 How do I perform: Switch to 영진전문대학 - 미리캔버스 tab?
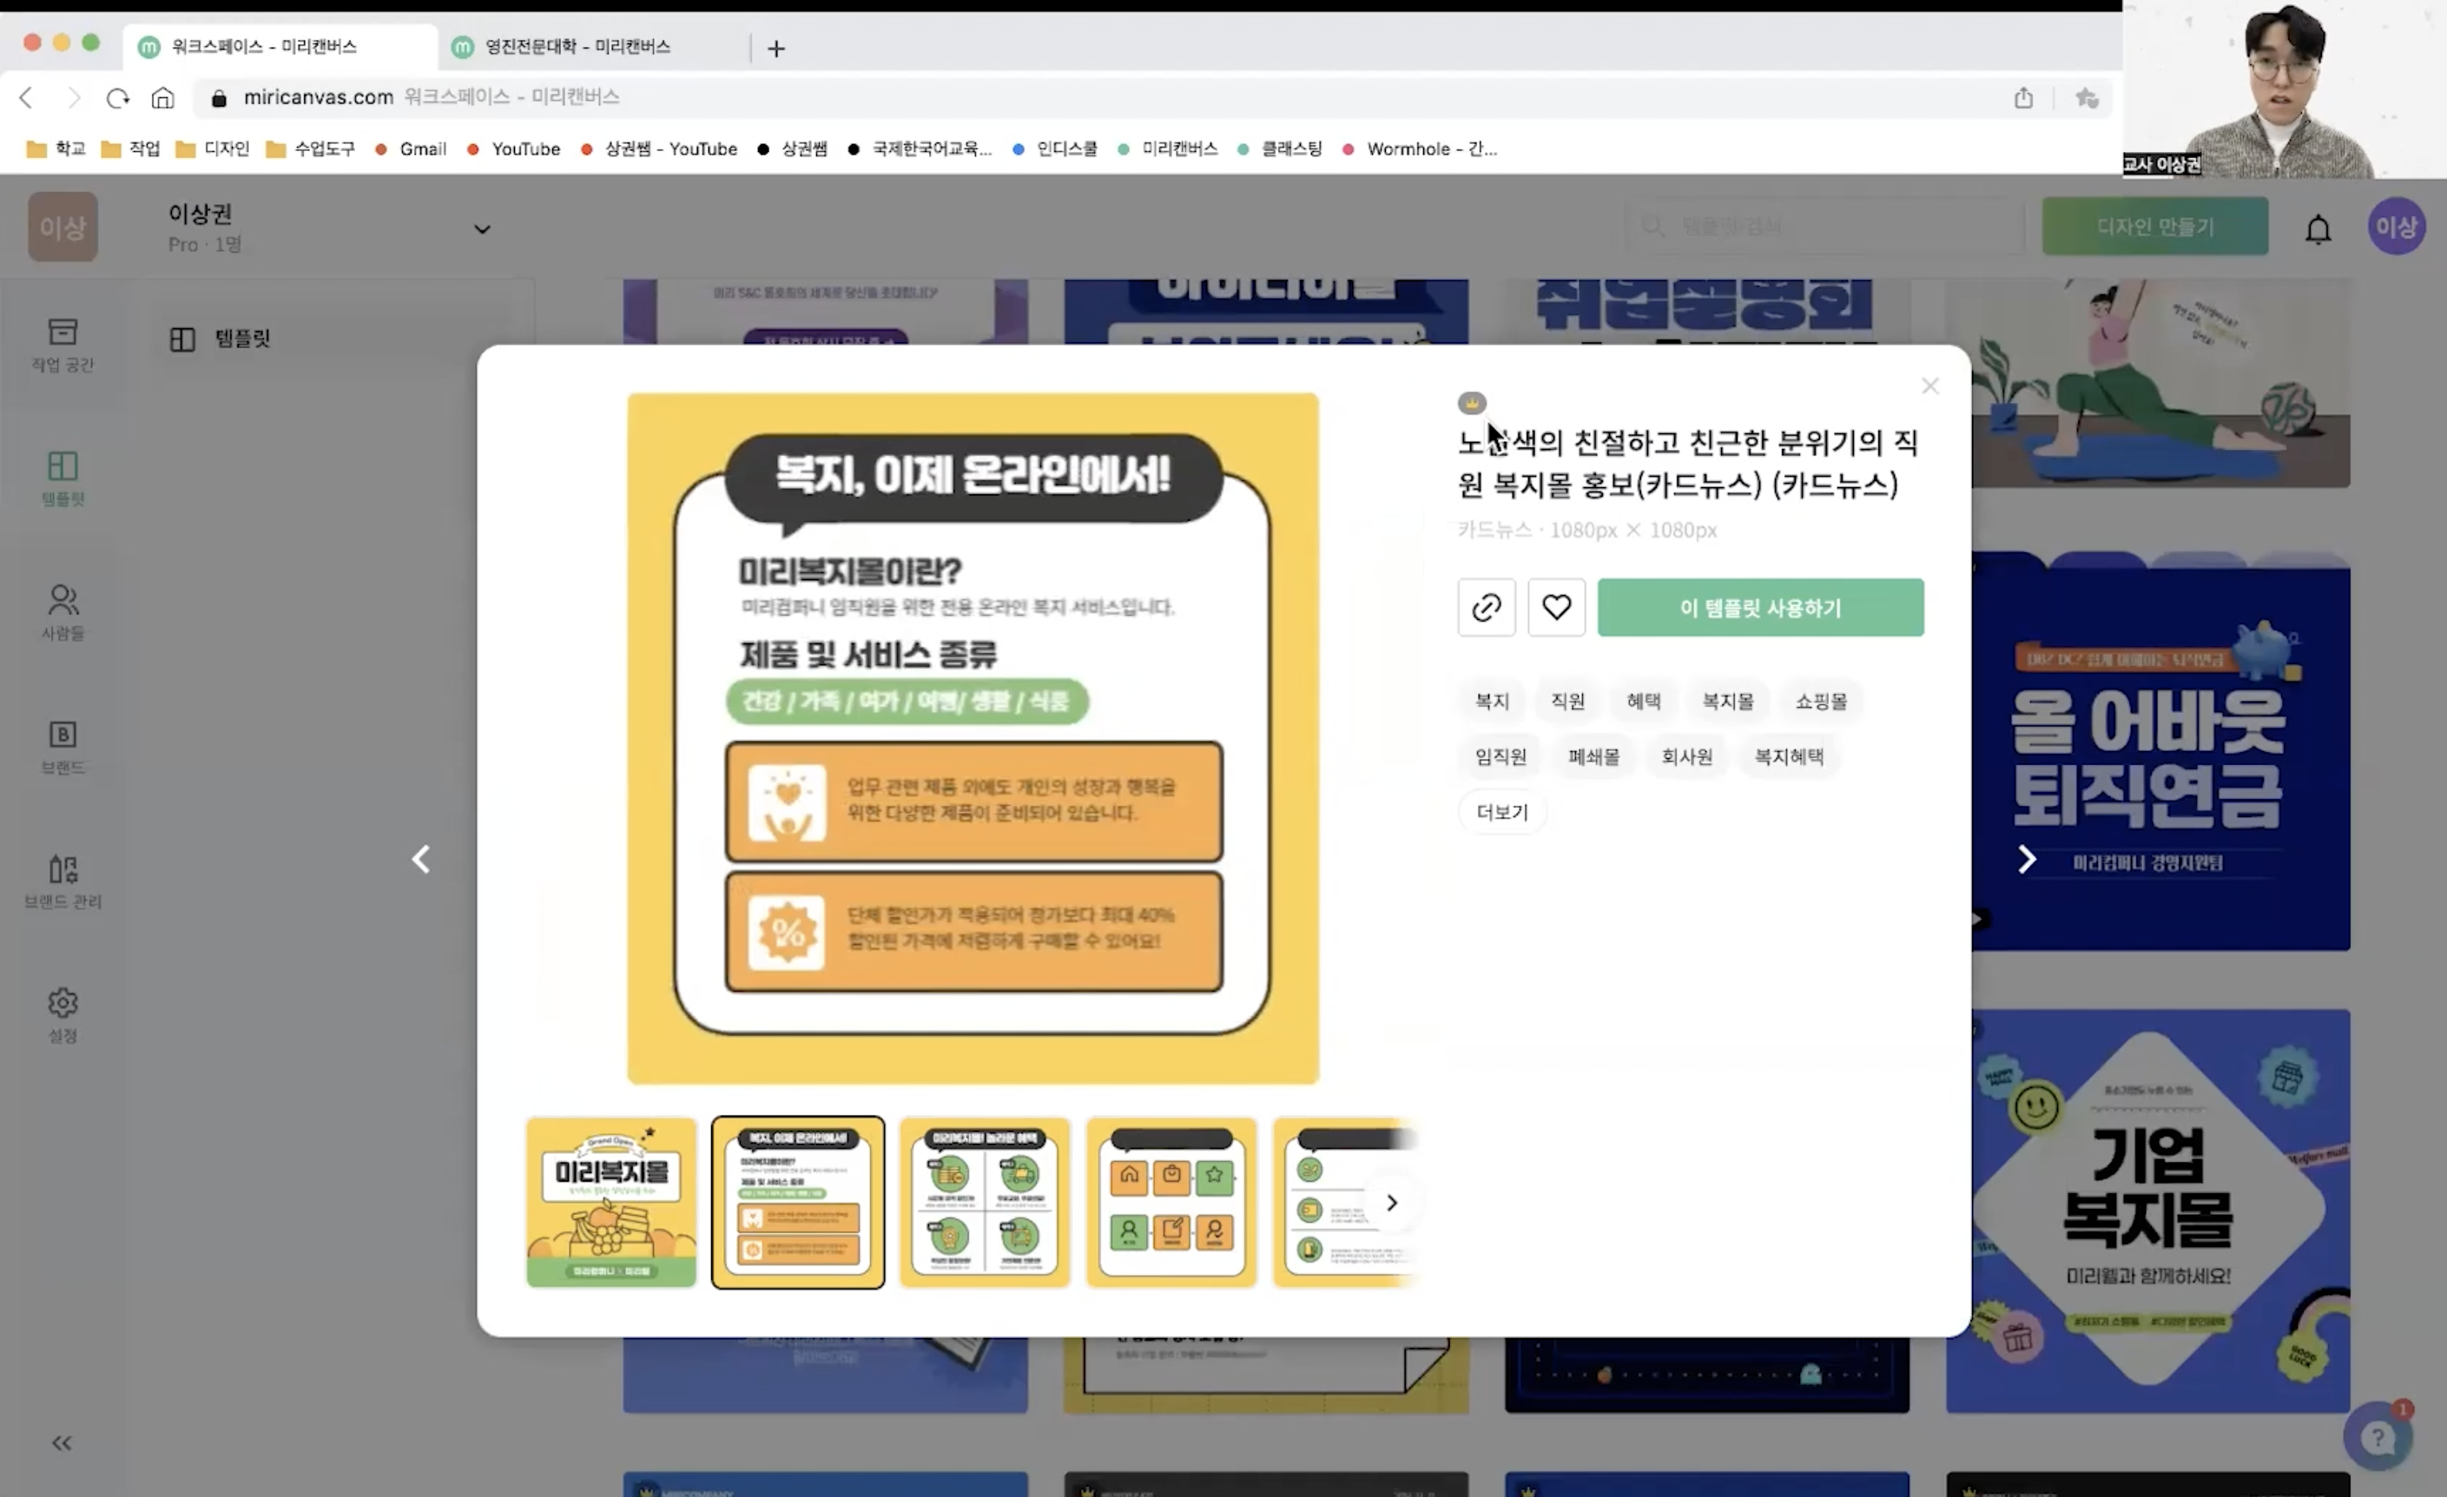tap(593, 47)
